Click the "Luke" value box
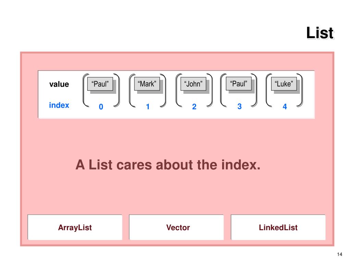This screenshot has width=351, height=263. [284, 84]
